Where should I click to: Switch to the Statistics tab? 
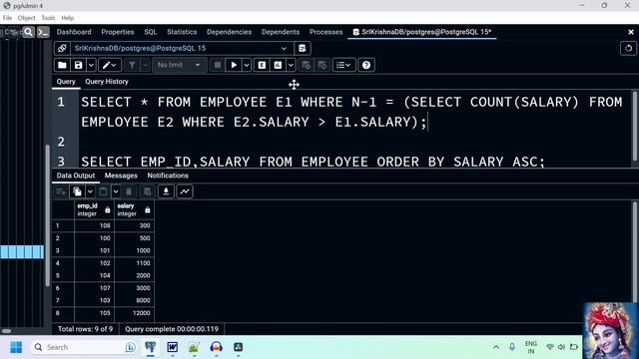(x=182, y=32)
